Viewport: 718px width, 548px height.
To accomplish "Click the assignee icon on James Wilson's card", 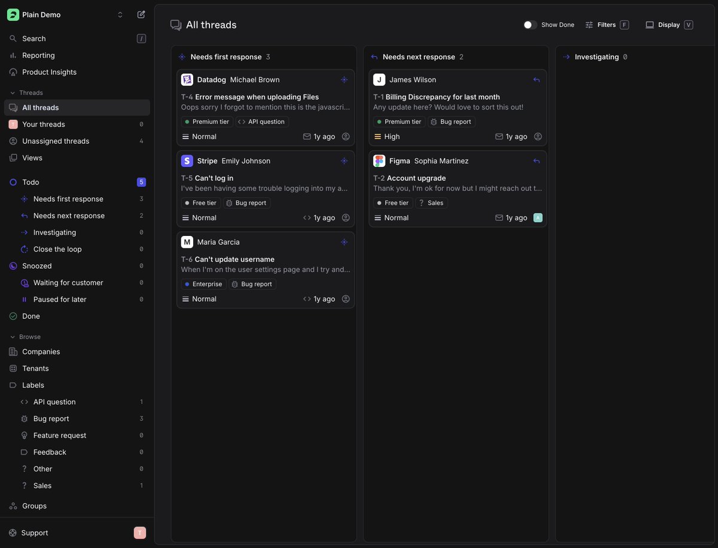I will click(538, 137).
